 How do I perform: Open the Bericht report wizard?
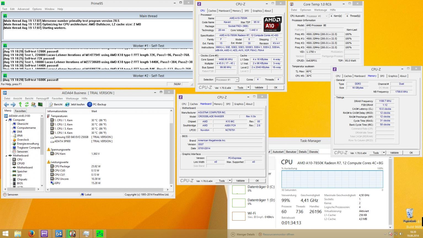[55, 105]
